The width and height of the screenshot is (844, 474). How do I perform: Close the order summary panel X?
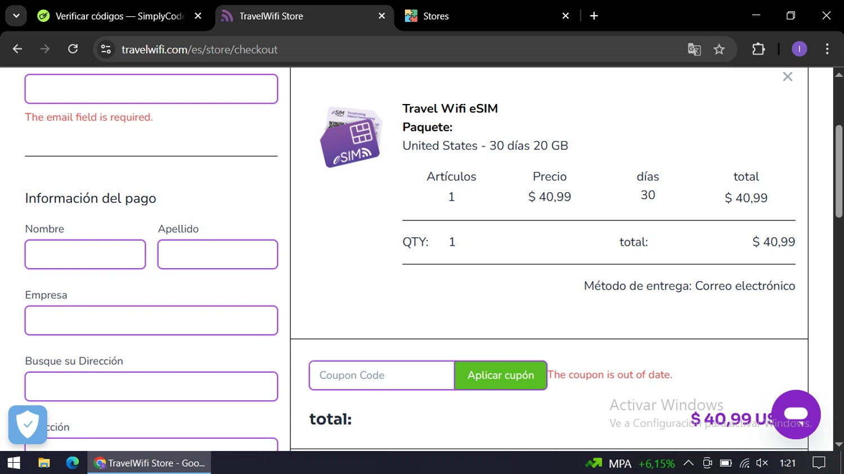(788, 77)
